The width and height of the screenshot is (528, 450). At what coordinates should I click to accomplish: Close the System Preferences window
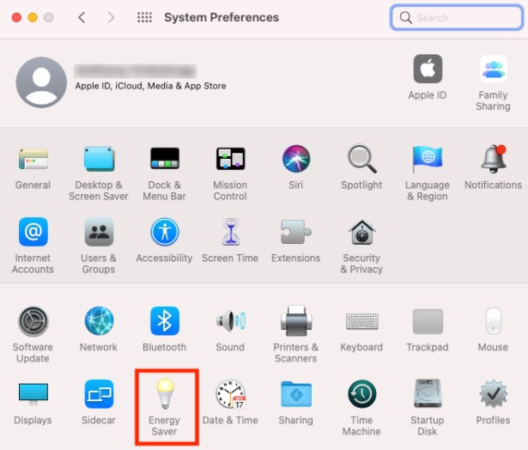click(x=16, y=17)
